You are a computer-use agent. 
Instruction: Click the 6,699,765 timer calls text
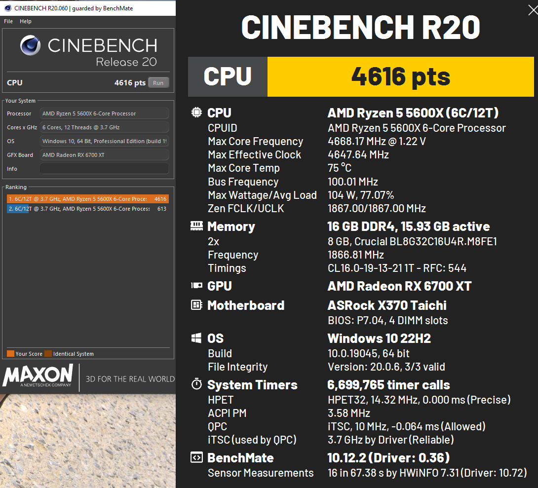point(389,385)
